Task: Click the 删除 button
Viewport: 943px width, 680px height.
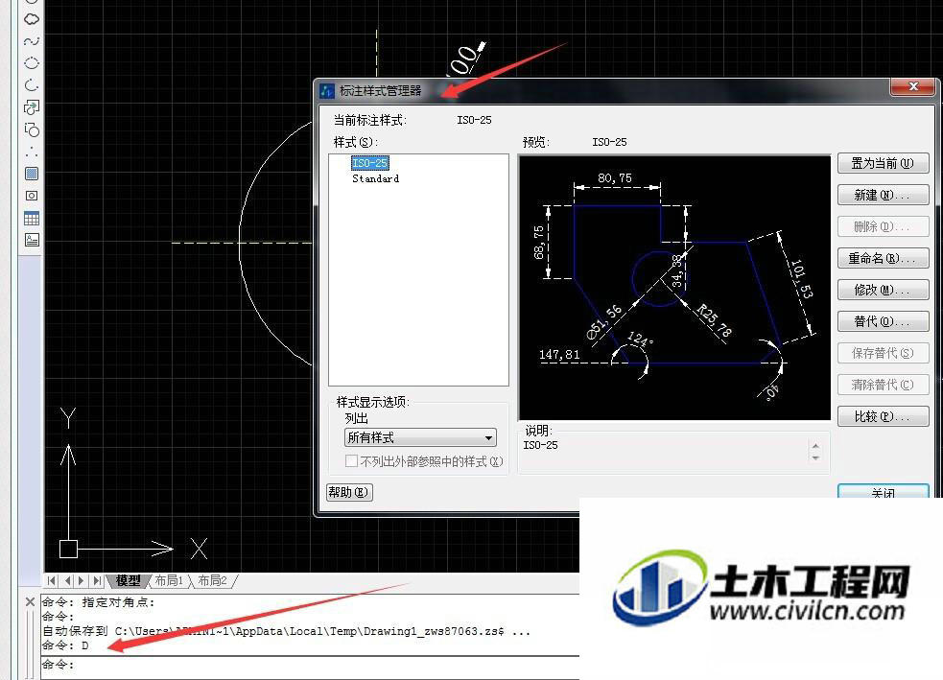Action: [x=883, y=226]
